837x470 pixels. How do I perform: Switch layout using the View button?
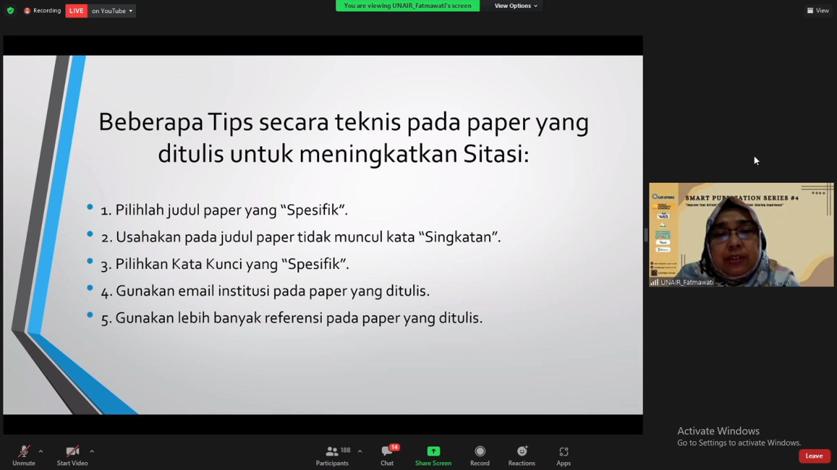tap(818, 10)
